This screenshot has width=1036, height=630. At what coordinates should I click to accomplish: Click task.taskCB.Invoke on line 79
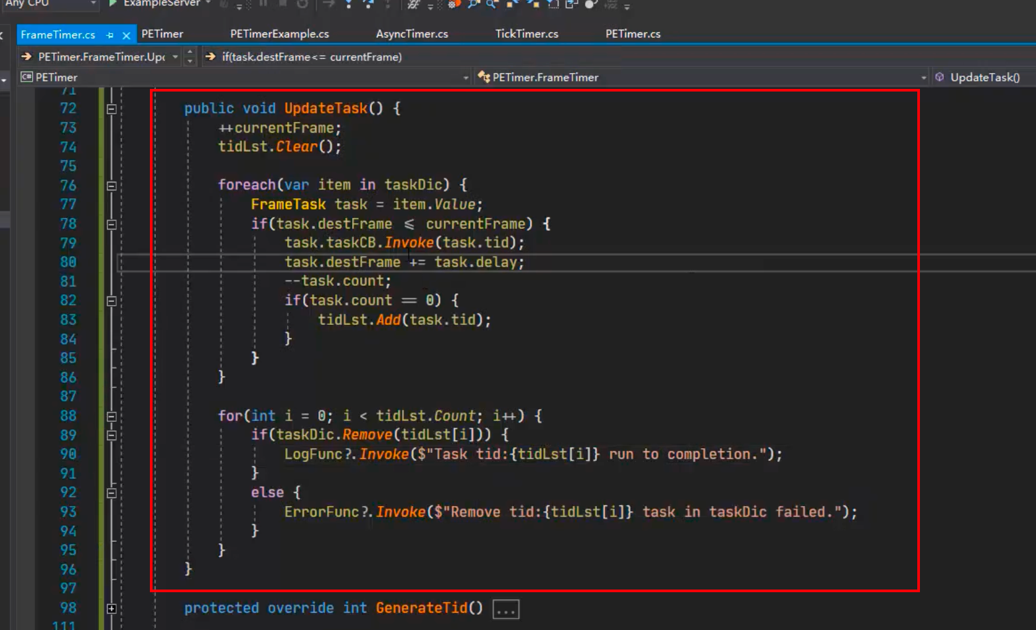(x=359, y=243)
